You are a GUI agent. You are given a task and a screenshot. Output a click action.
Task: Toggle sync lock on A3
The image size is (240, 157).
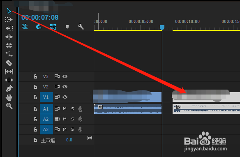pyautogui.click(x=57, y=129)
